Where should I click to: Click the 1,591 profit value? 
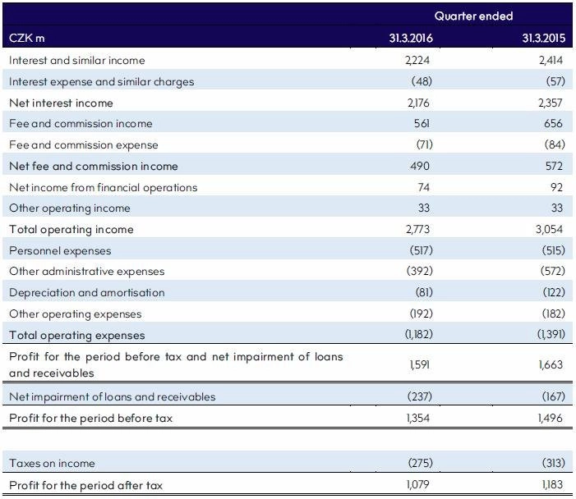coord(420,364)
